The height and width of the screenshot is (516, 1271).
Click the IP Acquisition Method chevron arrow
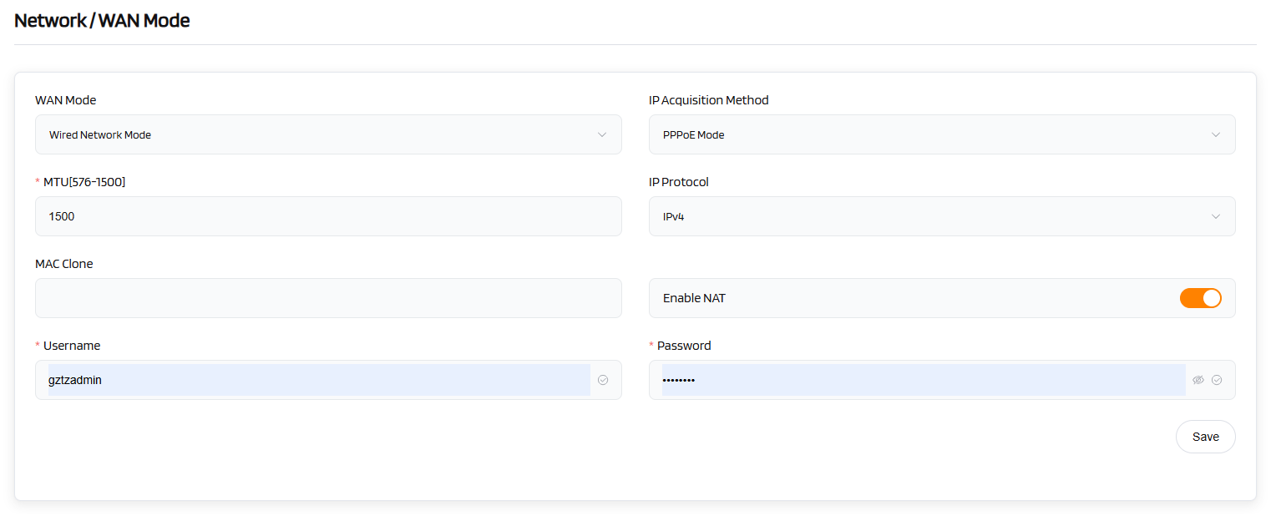click(1216, 134)
